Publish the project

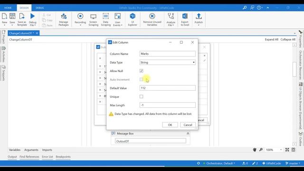(x=199, y=19)
